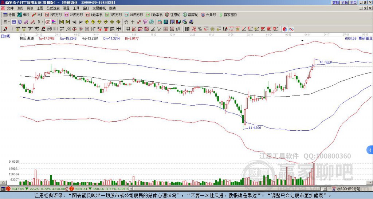Click the Md=13.8384 value

pyautogui.click(x=90, y=38)
